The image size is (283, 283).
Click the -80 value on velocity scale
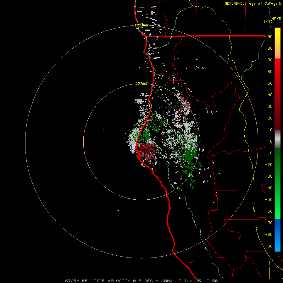(x=269, y=235)
